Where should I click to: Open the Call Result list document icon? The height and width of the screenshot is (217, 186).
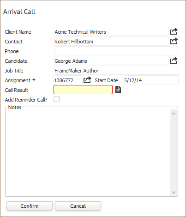[118, 90]
